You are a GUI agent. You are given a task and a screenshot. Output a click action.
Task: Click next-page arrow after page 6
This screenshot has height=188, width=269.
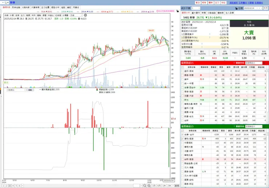(x=22, y=186)
